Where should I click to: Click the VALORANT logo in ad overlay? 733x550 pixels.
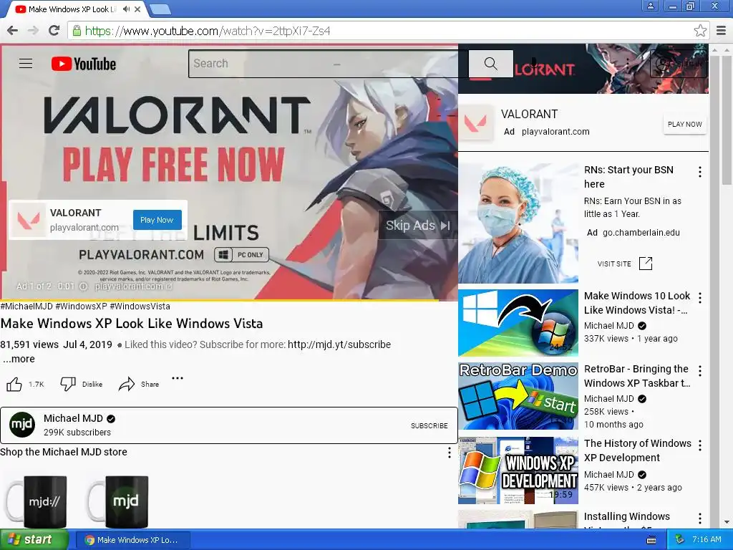pyautogui.click(x=29, y=220)
